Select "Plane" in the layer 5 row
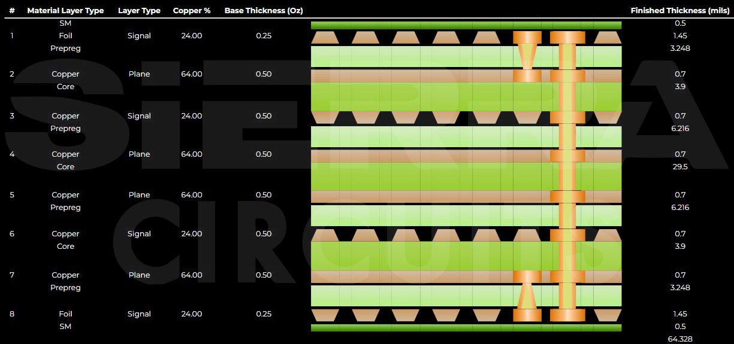The image size is (734, 344). pos(139,195)
